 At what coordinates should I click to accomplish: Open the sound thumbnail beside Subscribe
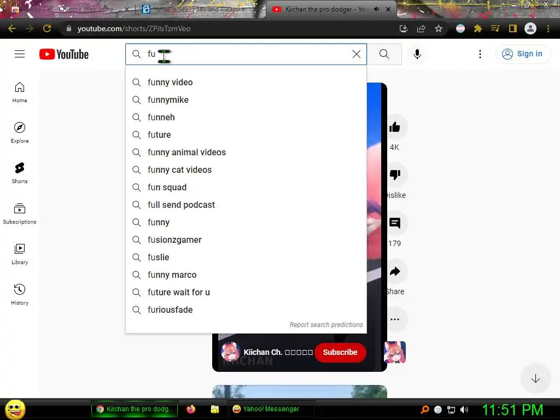(395, 352)
